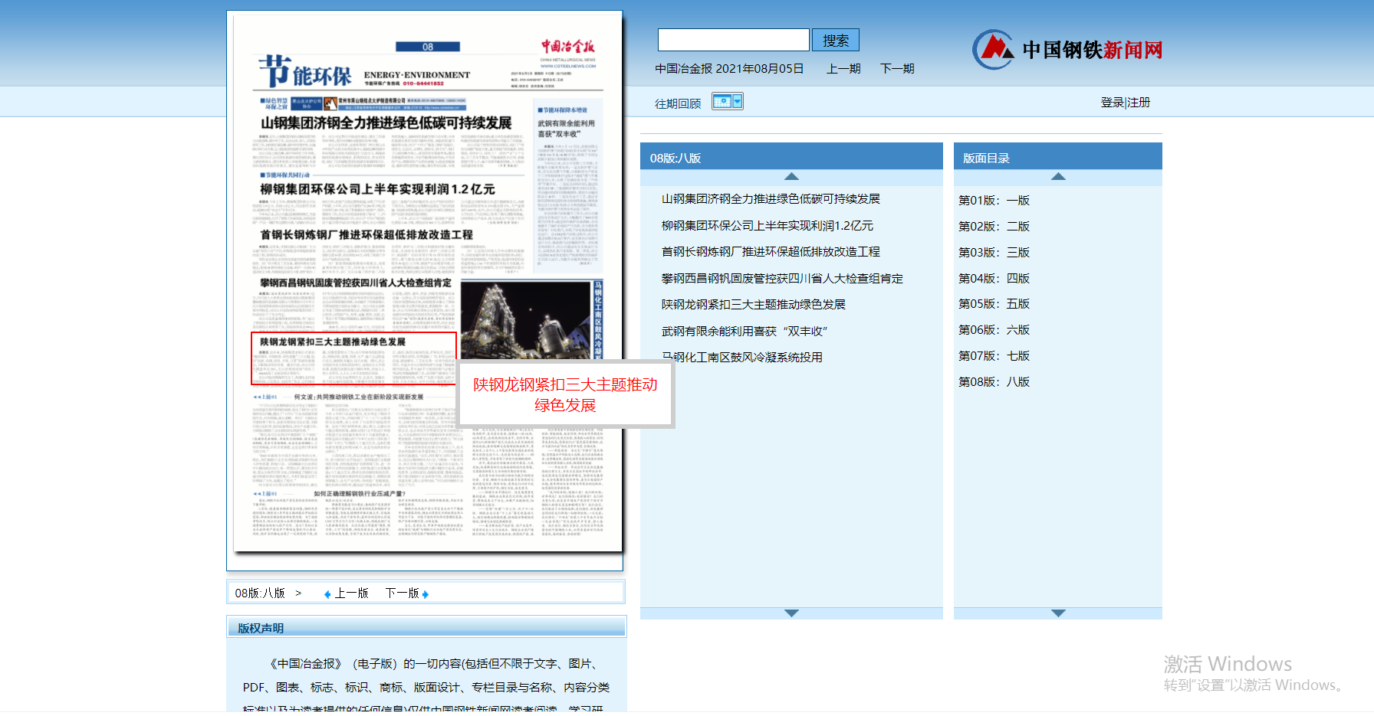Click the date text 中国冶金报 2021年08月05日

tap(729, 69)
